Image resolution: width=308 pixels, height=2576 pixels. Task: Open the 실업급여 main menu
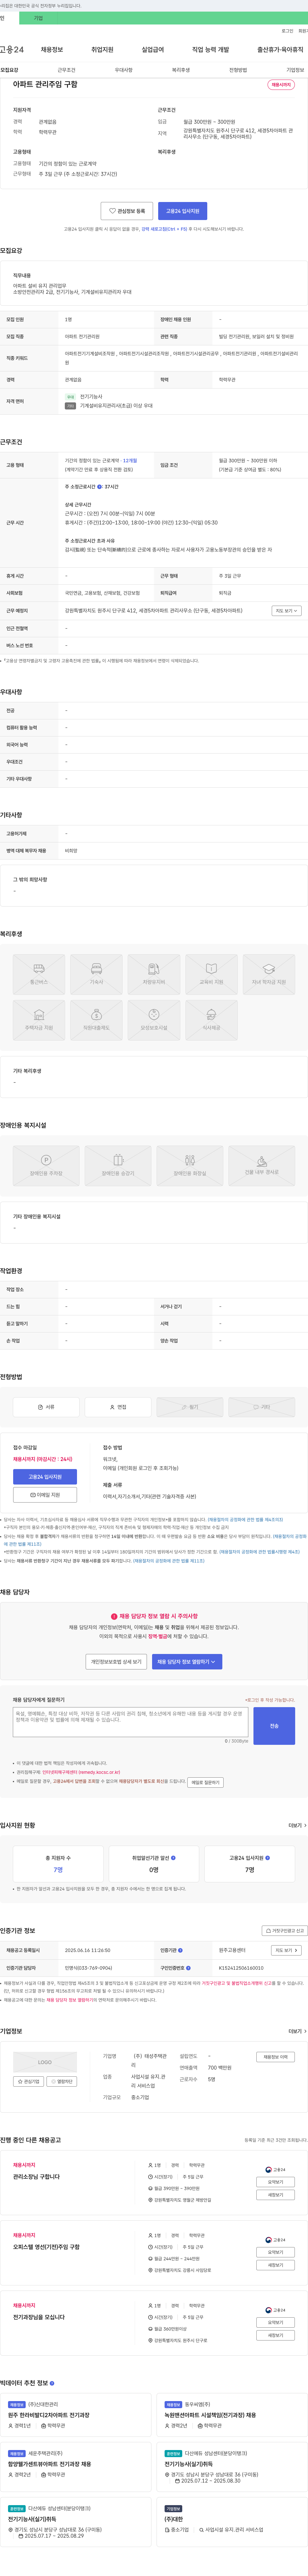pos(152,49)
